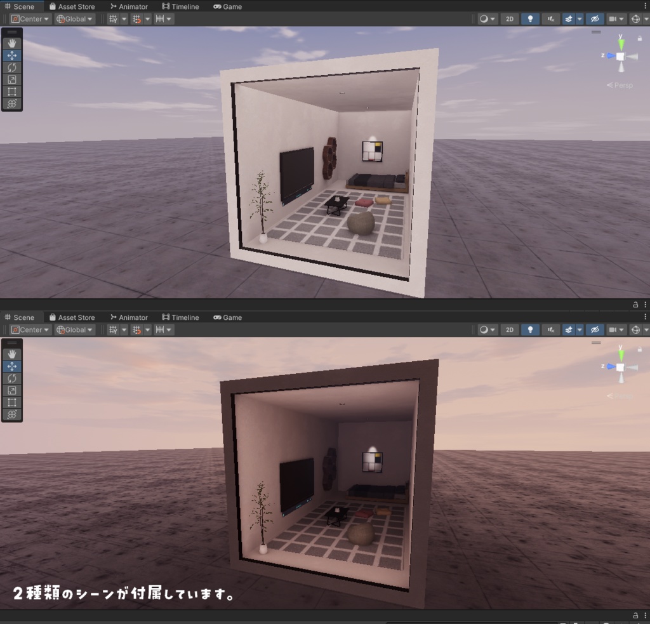
Task: Select the Scale tool
Action: (11, 79)
